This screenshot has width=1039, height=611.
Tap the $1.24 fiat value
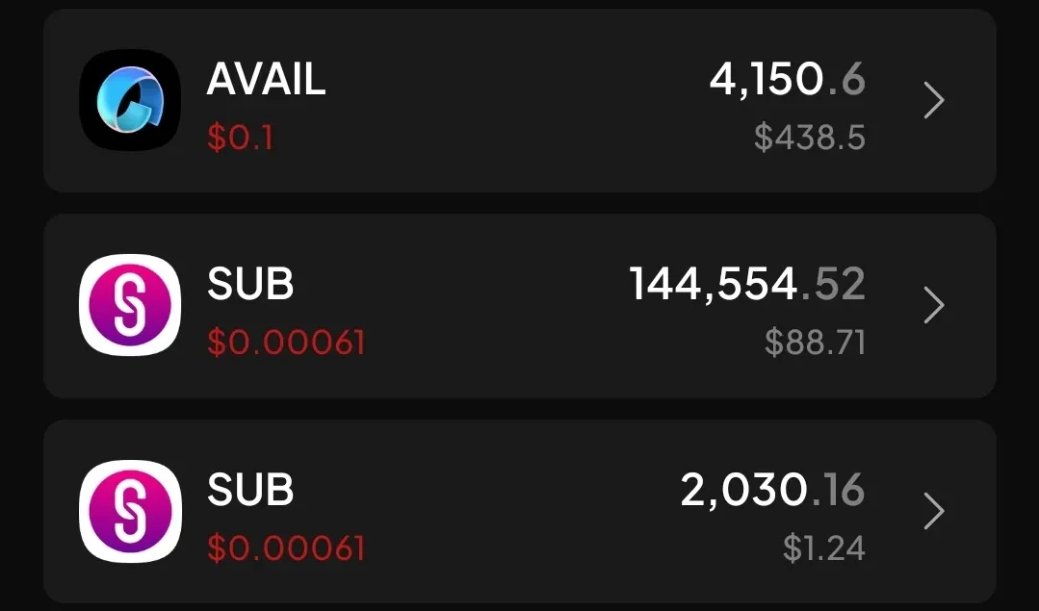click(x=823, y=548)
